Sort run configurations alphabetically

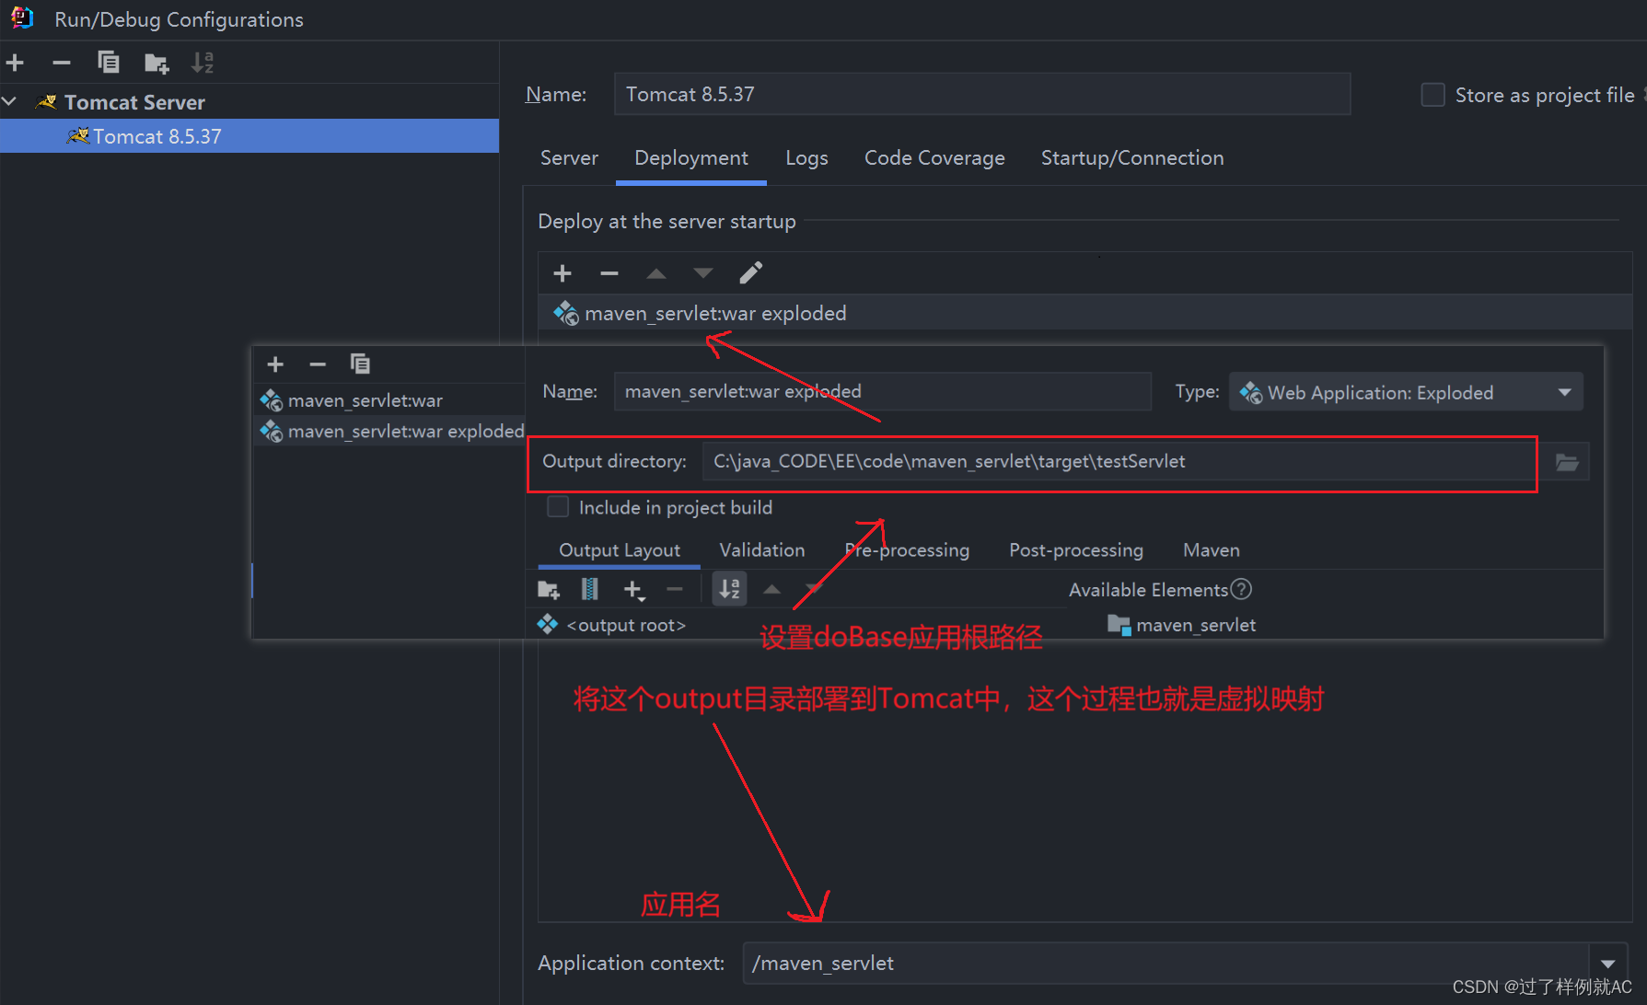pyautogui.click(x=203, y=63)
